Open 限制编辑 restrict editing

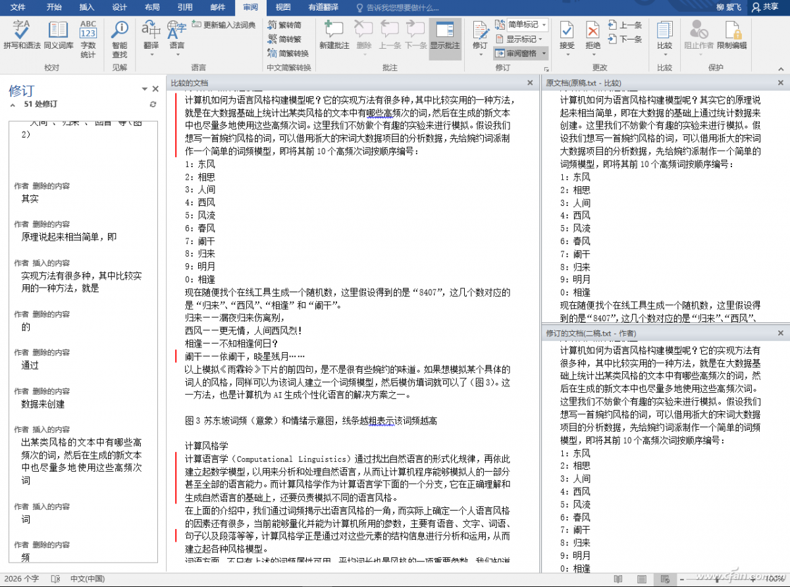[732, 35]
